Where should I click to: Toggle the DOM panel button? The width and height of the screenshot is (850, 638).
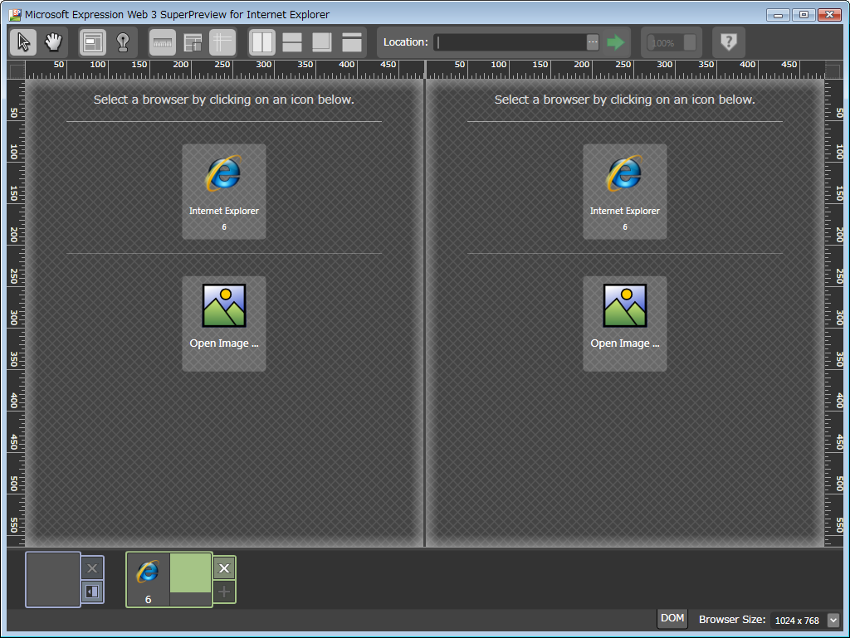tap(672, 618)
